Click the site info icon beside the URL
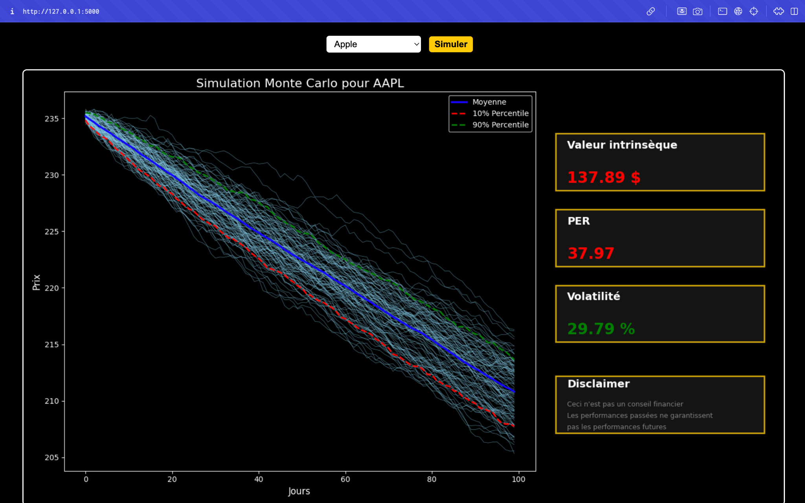The height and width of the screenshot is (503, 805). pos(12,11)
